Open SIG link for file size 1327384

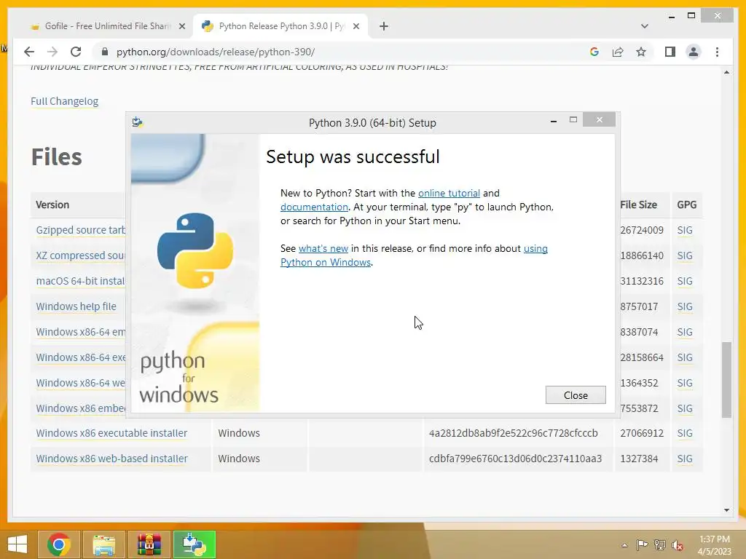click(x=685, y=459)
